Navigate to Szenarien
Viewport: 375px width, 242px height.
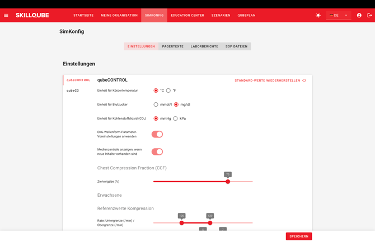click(x=221, y=15)
